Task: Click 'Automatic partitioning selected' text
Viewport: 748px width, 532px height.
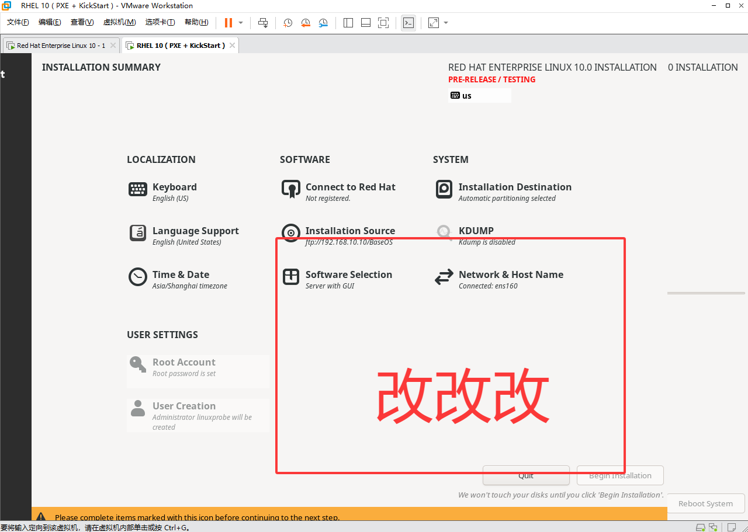Action: pyautogui.click(x=507, y=199)
